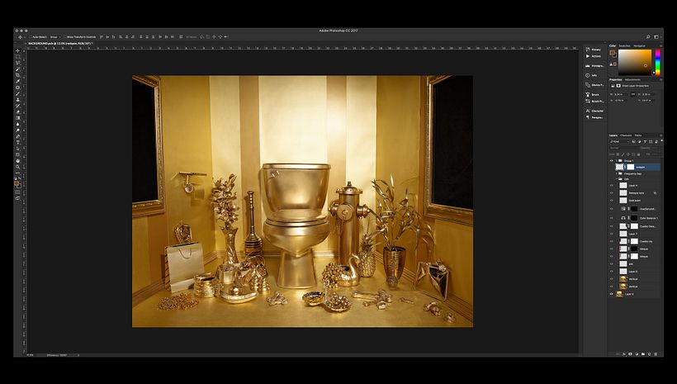Select the Crop tool
677x384 pixels.
click(x=17, y=75)
